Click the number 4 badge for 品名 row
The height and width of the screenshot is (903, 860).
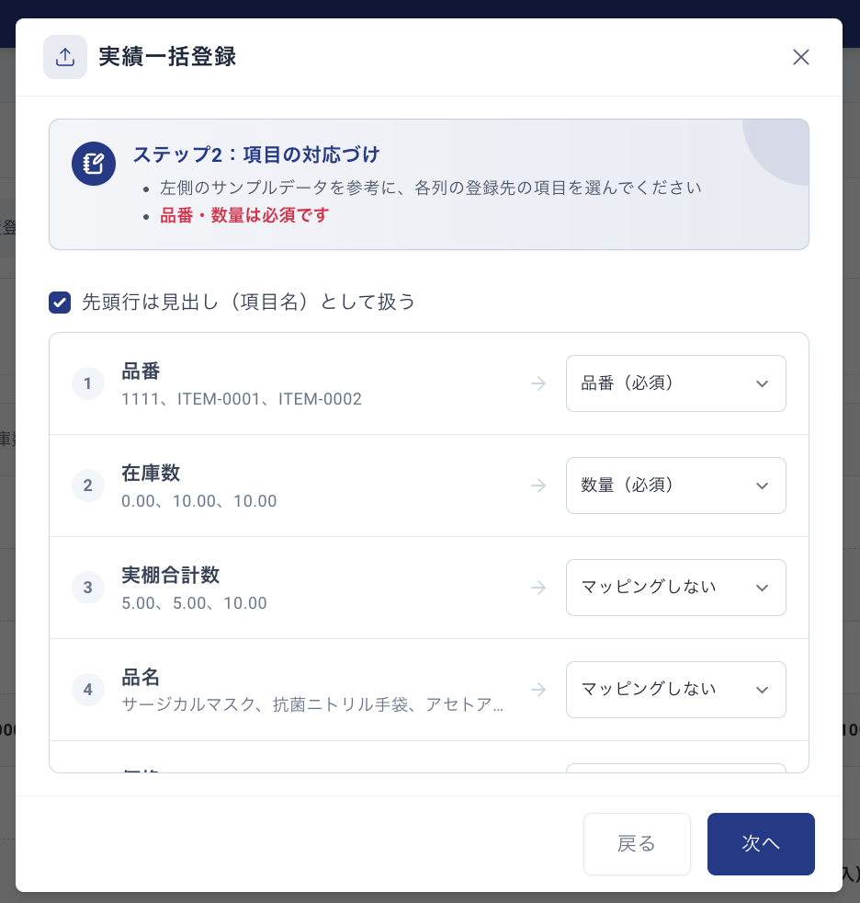[88, 690]
